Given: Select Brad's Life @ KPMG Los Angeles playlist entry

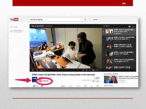Looking at the screenshot, I should (119, 61).
